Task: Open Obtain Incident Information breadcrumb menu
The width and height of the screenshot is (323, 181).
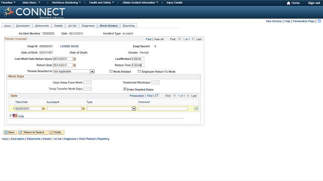Action: 140,3
